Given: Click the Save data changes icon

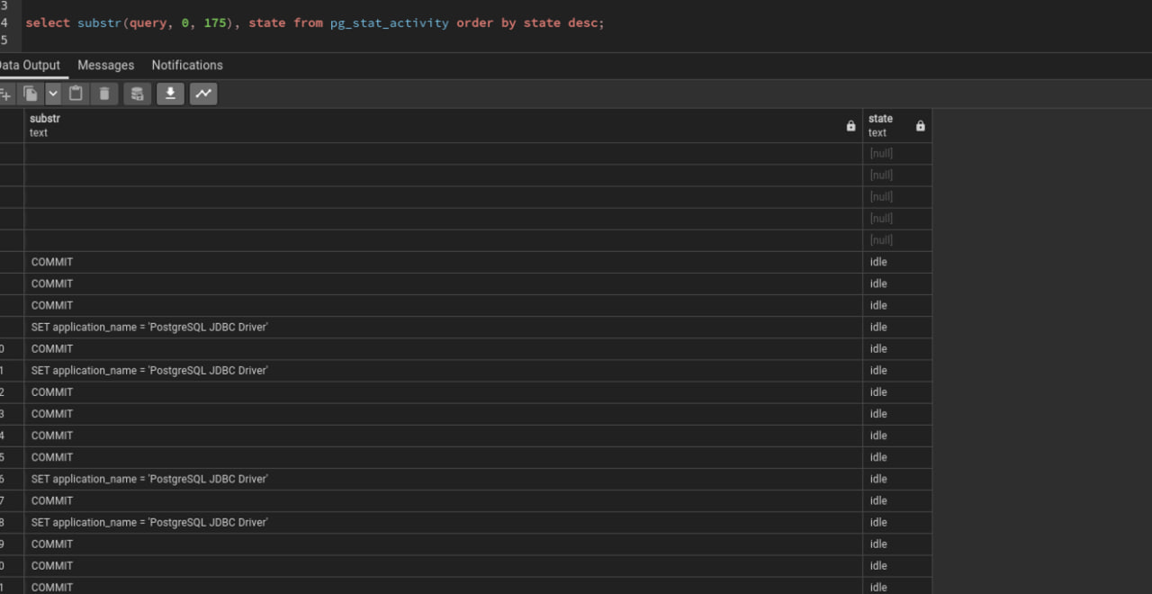Looking at the screenshot, I should click(x=137, y=94).
